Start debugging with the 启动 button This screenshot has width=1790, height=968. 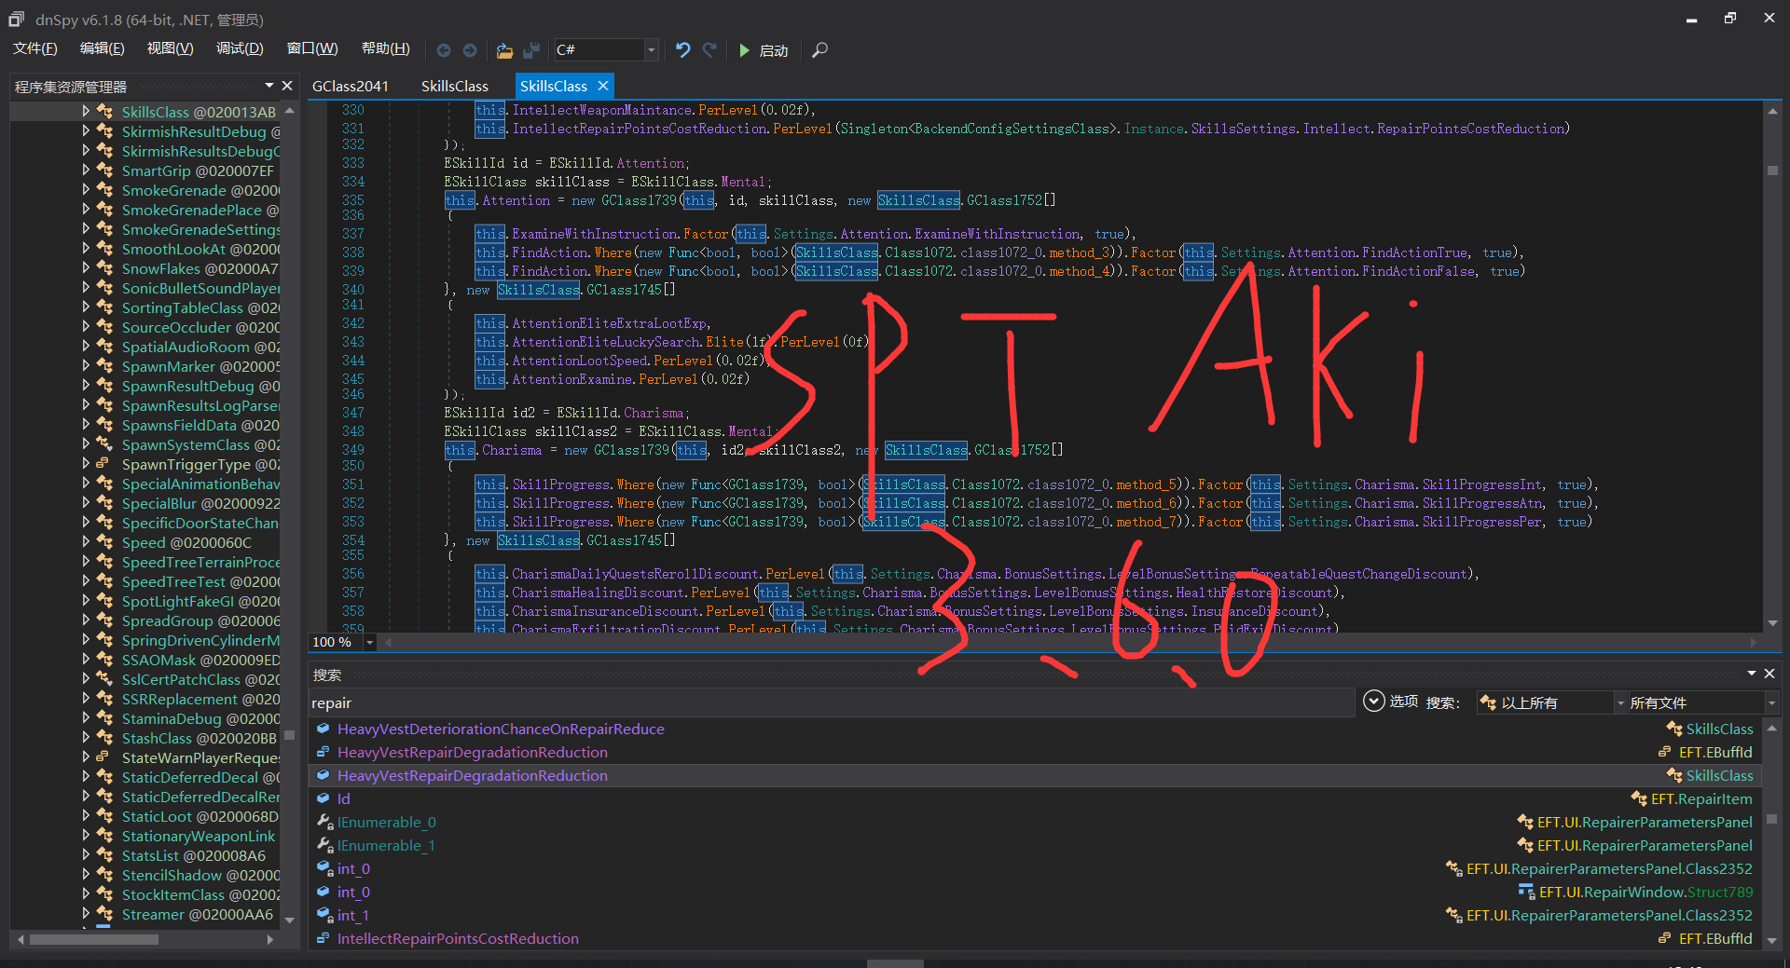pos(763,50)
